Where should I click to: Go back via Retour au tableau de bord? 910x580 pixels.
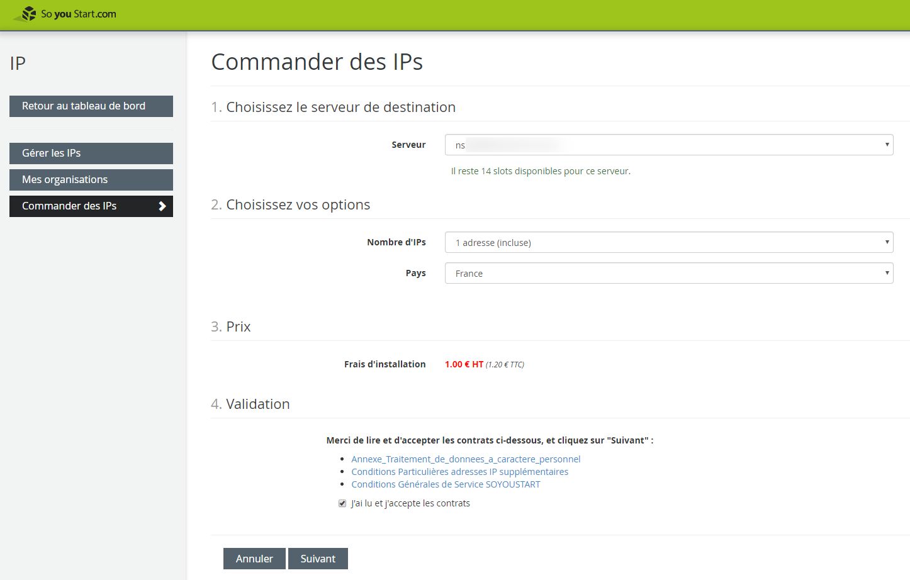pyautogui.click(x=91, y=106)
